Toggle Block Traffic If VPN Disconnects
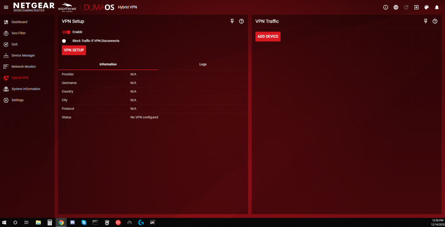Viewport: 445px width, 227px height. pyautogui.click(x=66, y=41)
